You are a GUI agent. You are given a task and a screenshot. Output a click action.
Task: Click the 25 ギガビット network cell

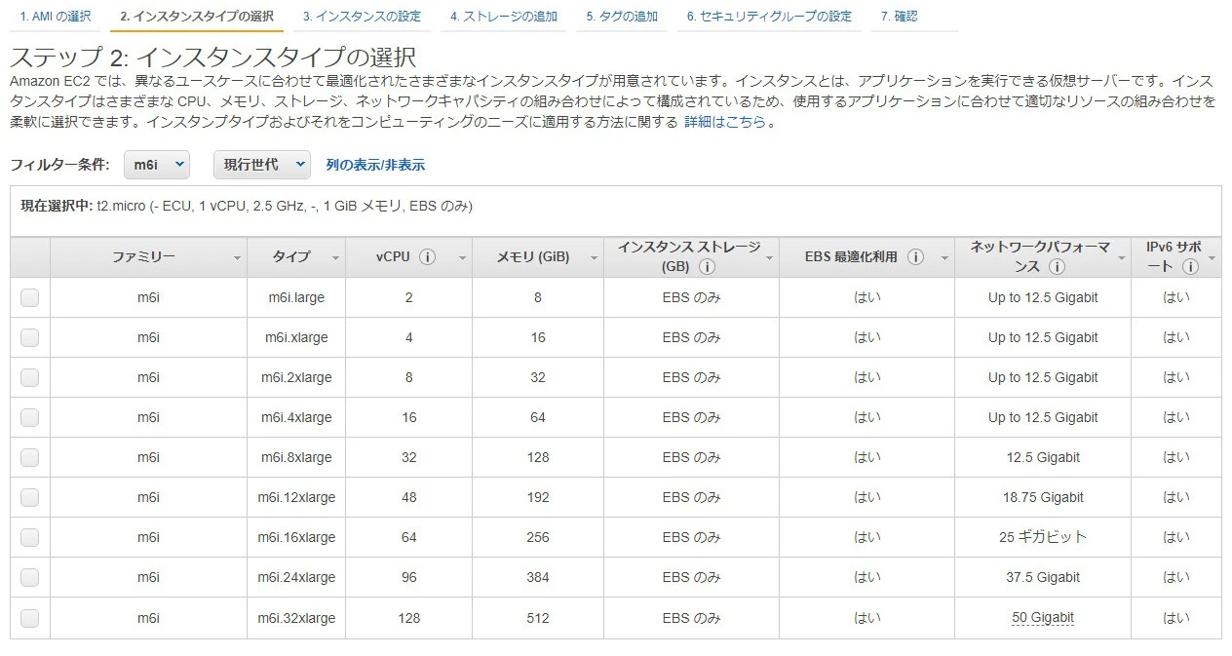(1043, 537)
